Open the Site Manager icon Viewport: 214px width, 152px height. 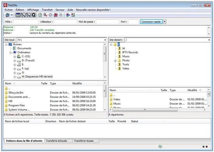(x=7, y=15)
